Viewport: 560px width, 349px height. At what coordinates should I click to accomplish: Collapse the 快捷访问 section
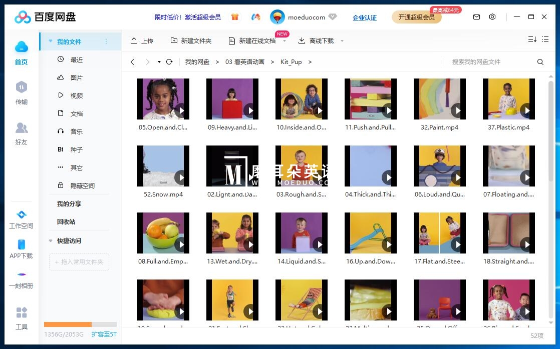pos(50,240)
